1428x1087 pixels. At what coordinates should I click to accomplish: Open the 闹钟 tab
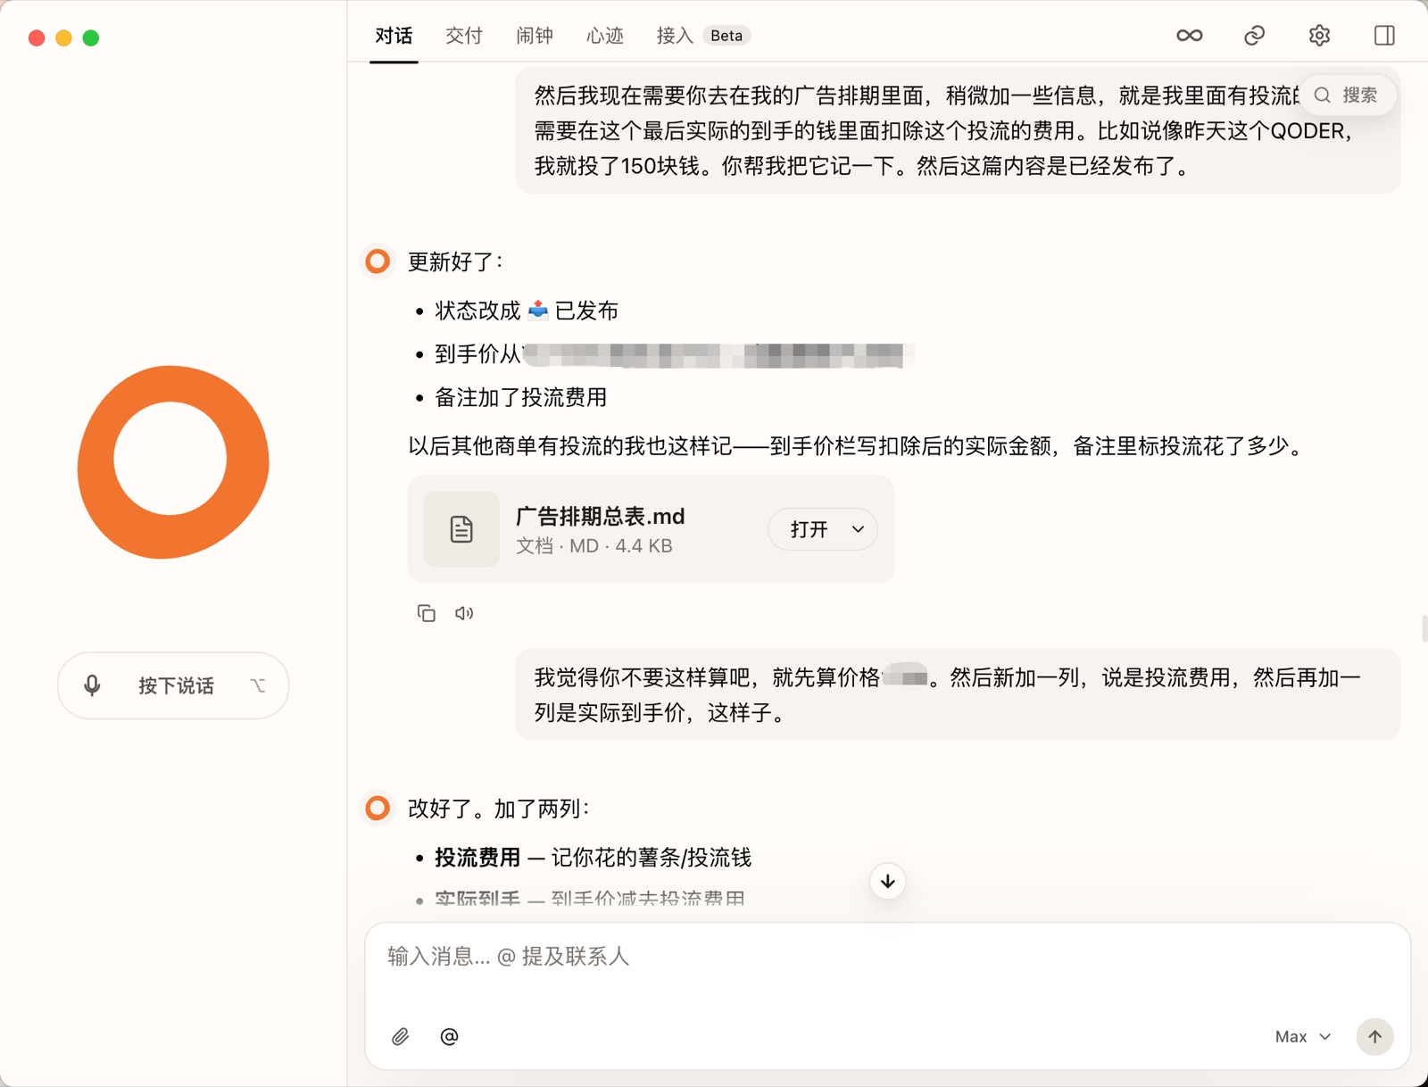coord(535,36)
